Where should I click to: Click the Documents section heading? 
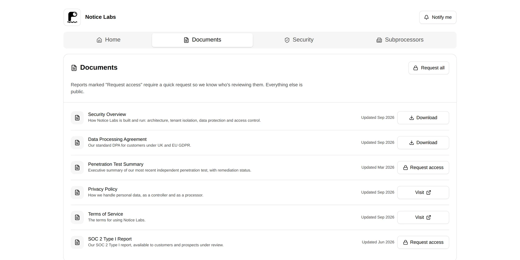point(99,68)
